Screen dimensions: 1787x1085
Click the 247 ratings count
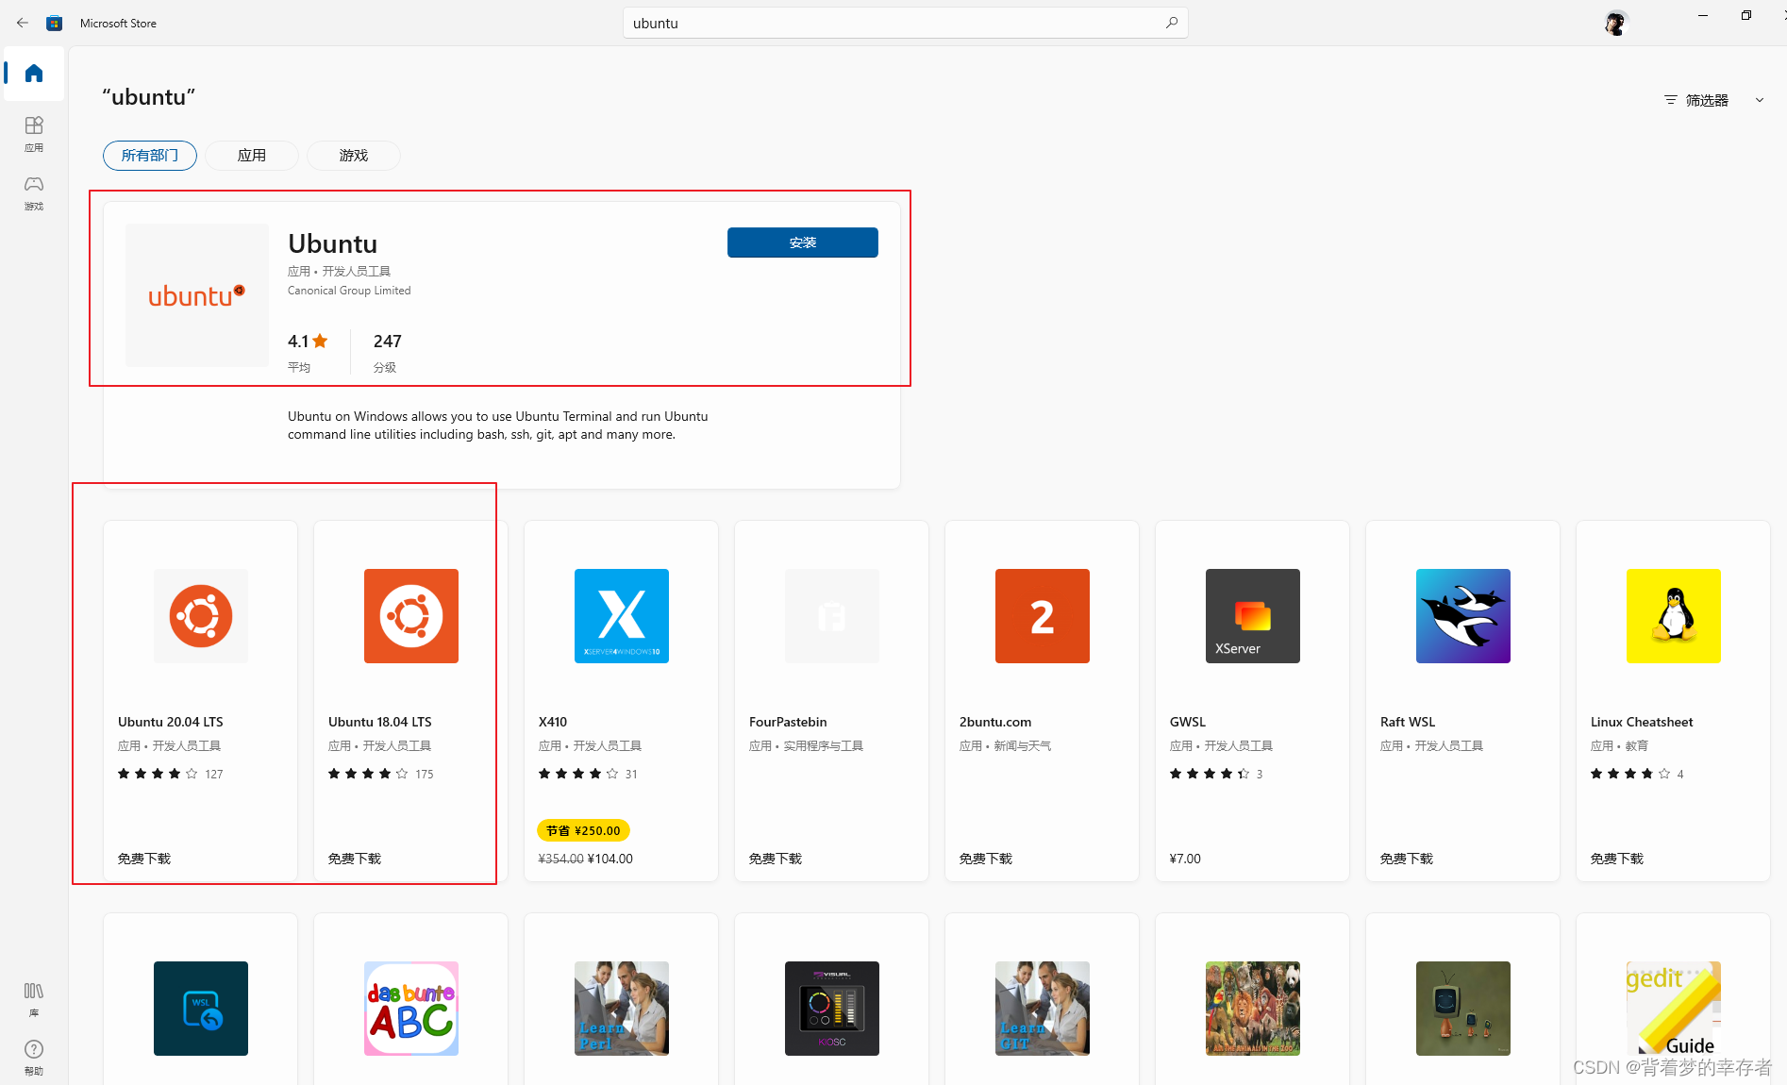click(x=388, y=341)
